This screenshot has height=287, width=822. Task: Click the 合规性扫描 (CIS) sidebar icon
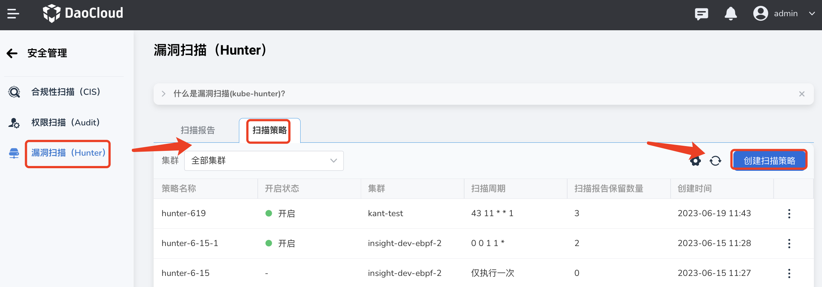tap(14, 92)
